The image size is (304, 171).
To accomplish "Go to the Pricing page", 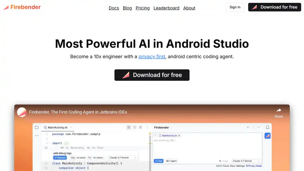I will 142,8.
